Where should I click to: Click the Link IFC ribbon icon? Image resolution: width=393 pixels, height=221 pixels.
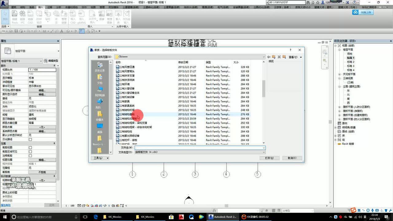pos(22,16)
